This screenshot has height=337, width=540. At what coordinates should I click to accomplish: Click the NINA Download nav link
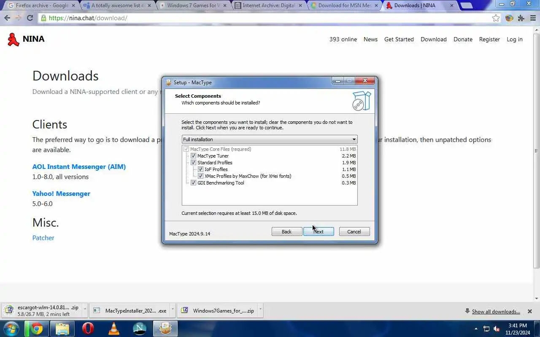(433, 39)
